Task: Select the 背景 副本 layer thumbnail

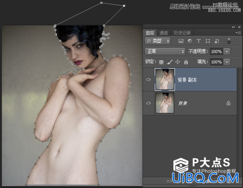Action: 165,79
